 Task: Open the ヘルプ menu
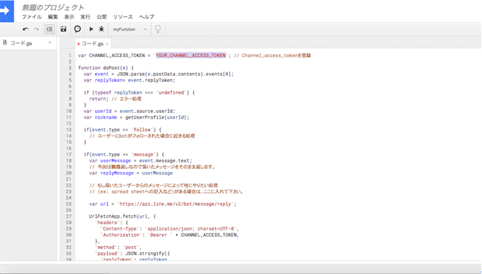(147, 17)
